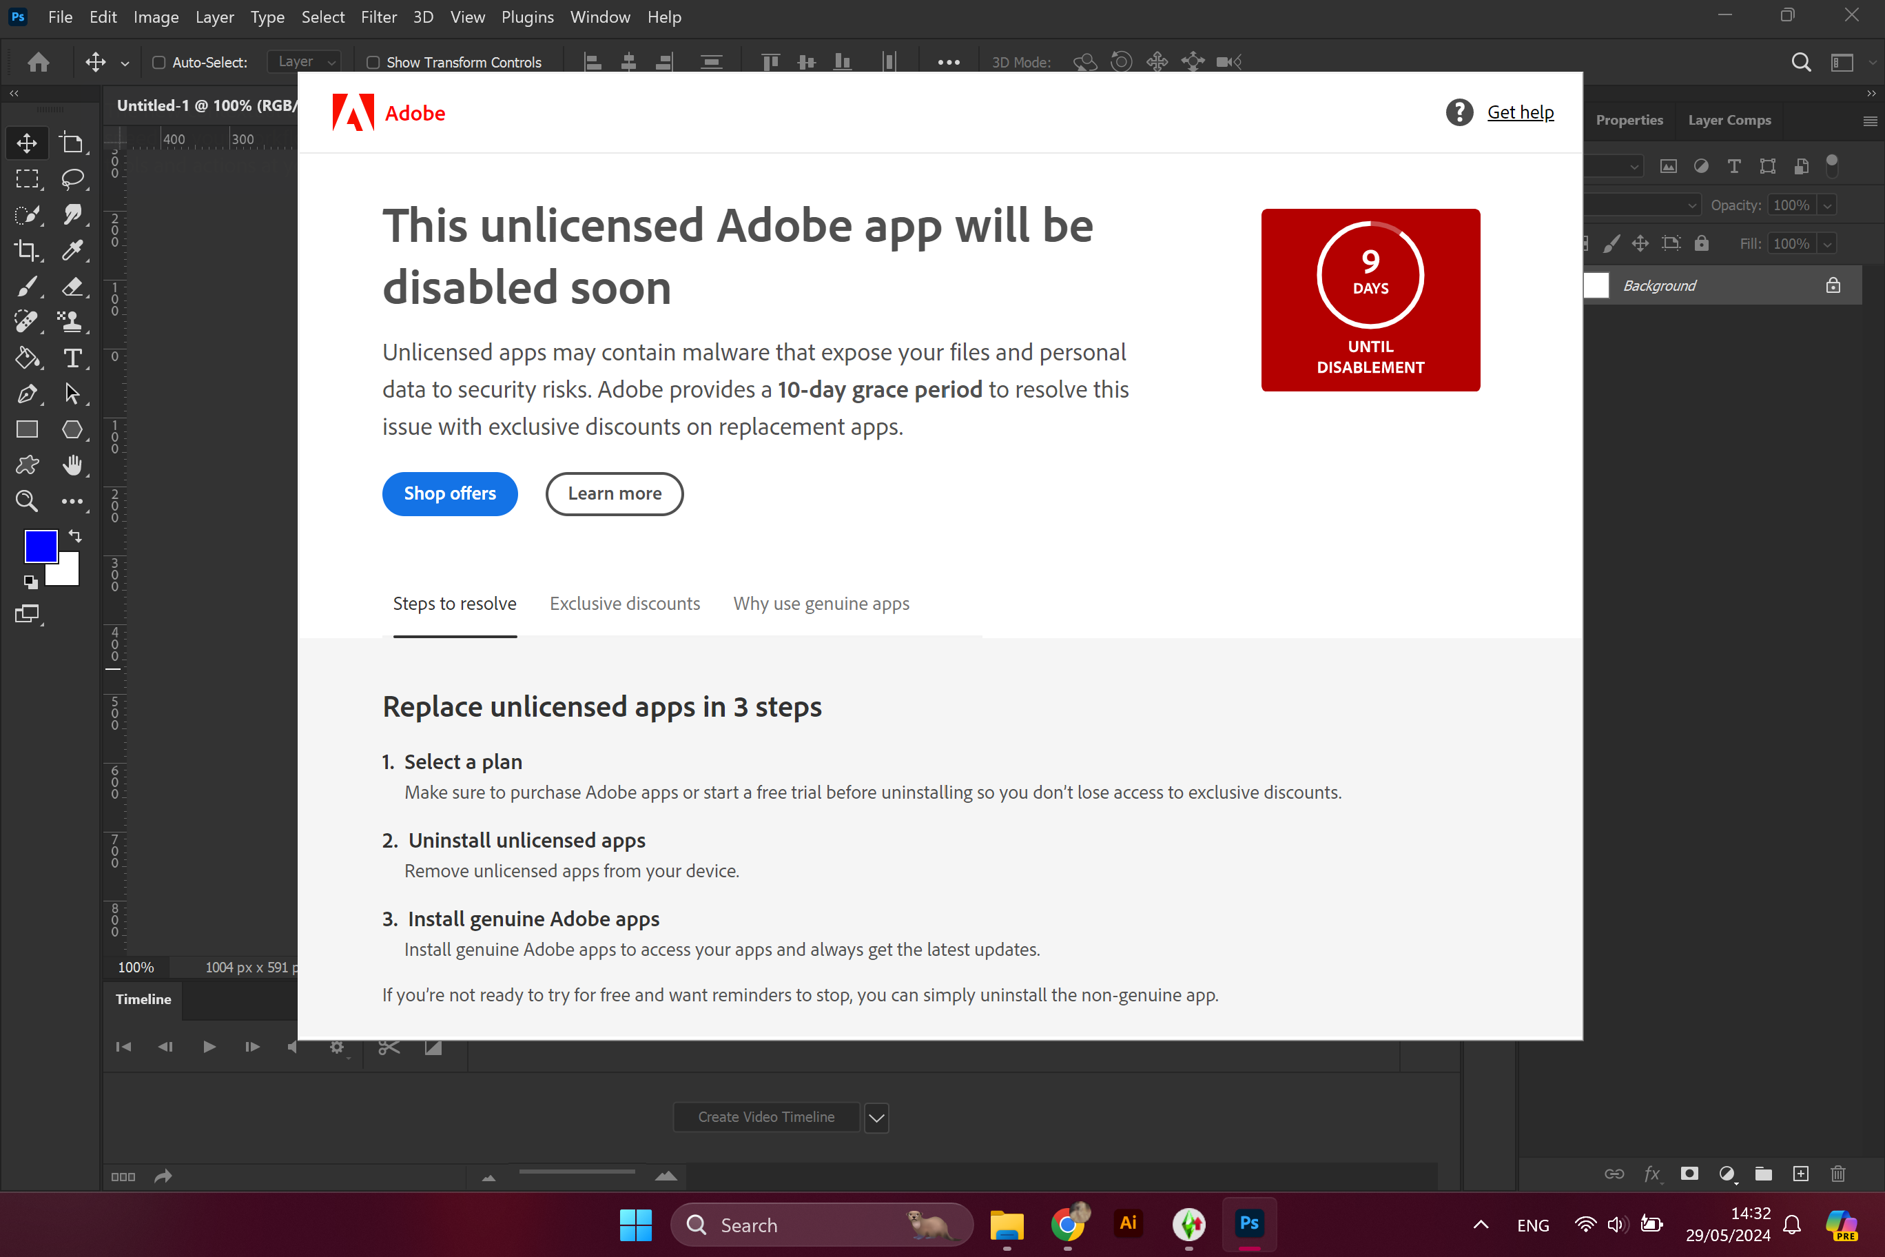Toggle the layer filter switch
This screenshot has width=1885, height=1257.
pyautogui.click(x=1831, y=165)
